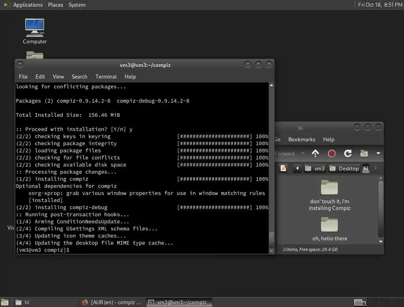
Task: Go to Home folder via toolbar icon
Action: [364, 153]
